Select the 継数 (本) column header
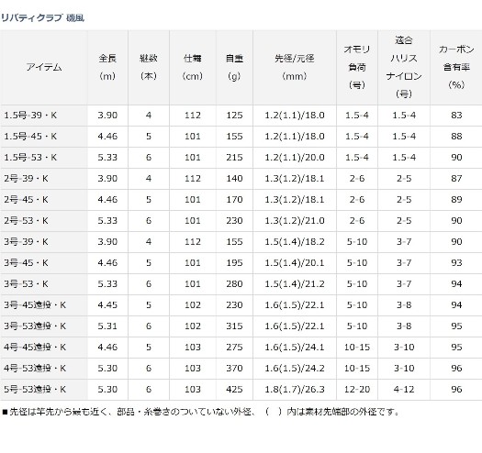This screenshot has width=482, height=453. point(149,67)
